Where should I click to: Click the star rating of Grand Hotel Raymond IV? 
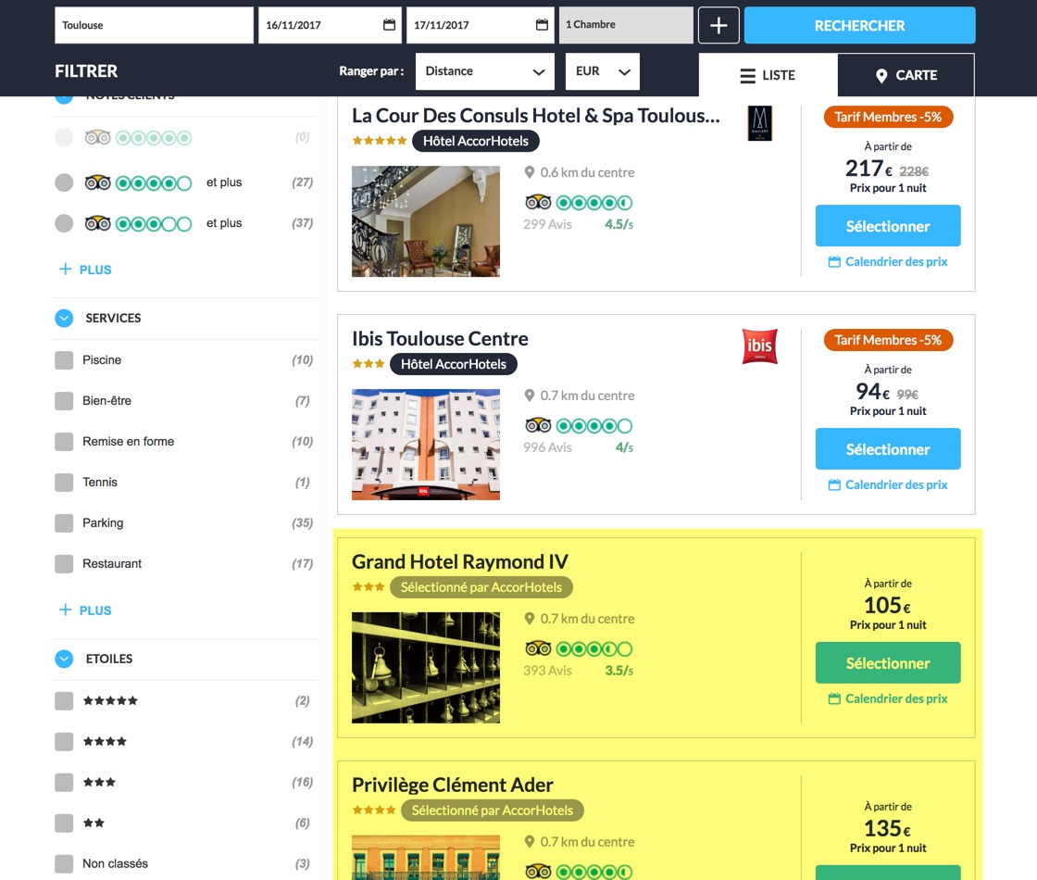coord(369,586)
